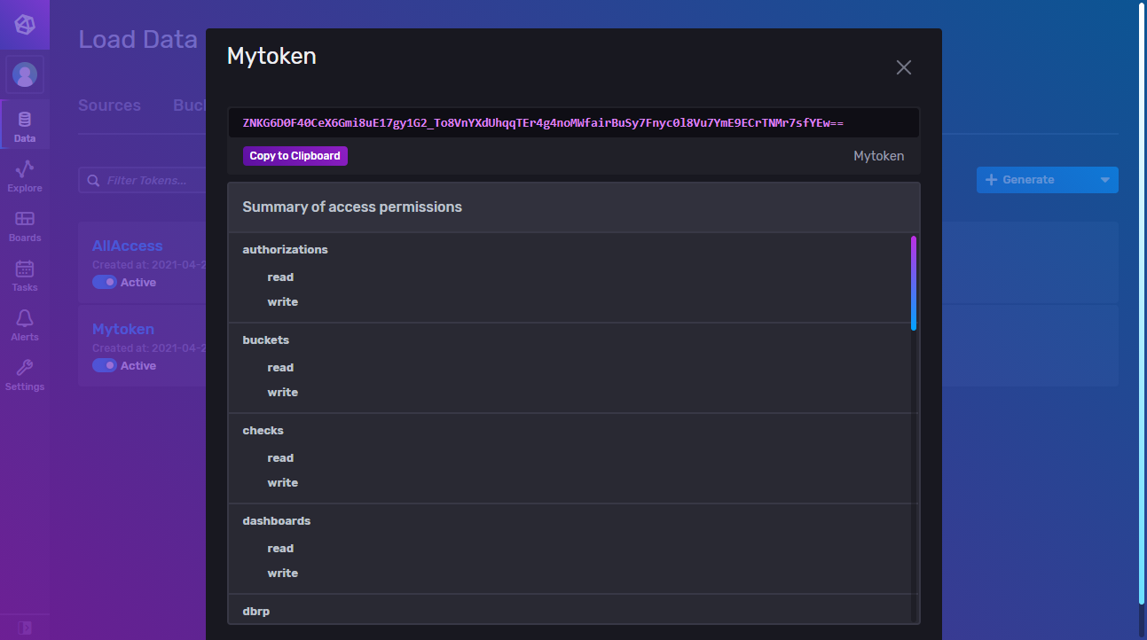Open the Tasks calendar icon
This screenshot has width=1147, height=640.
[x=24, y=271]
